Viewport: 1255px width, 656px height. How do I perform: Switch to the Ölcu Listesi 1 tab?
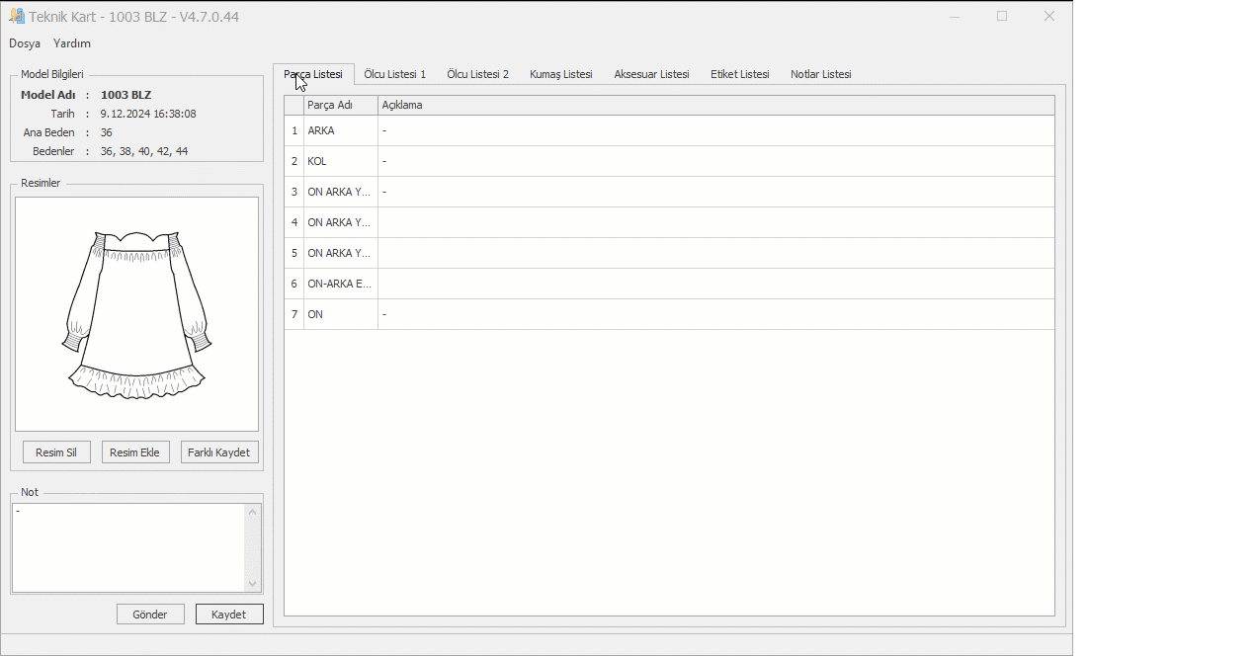[394, 74]
